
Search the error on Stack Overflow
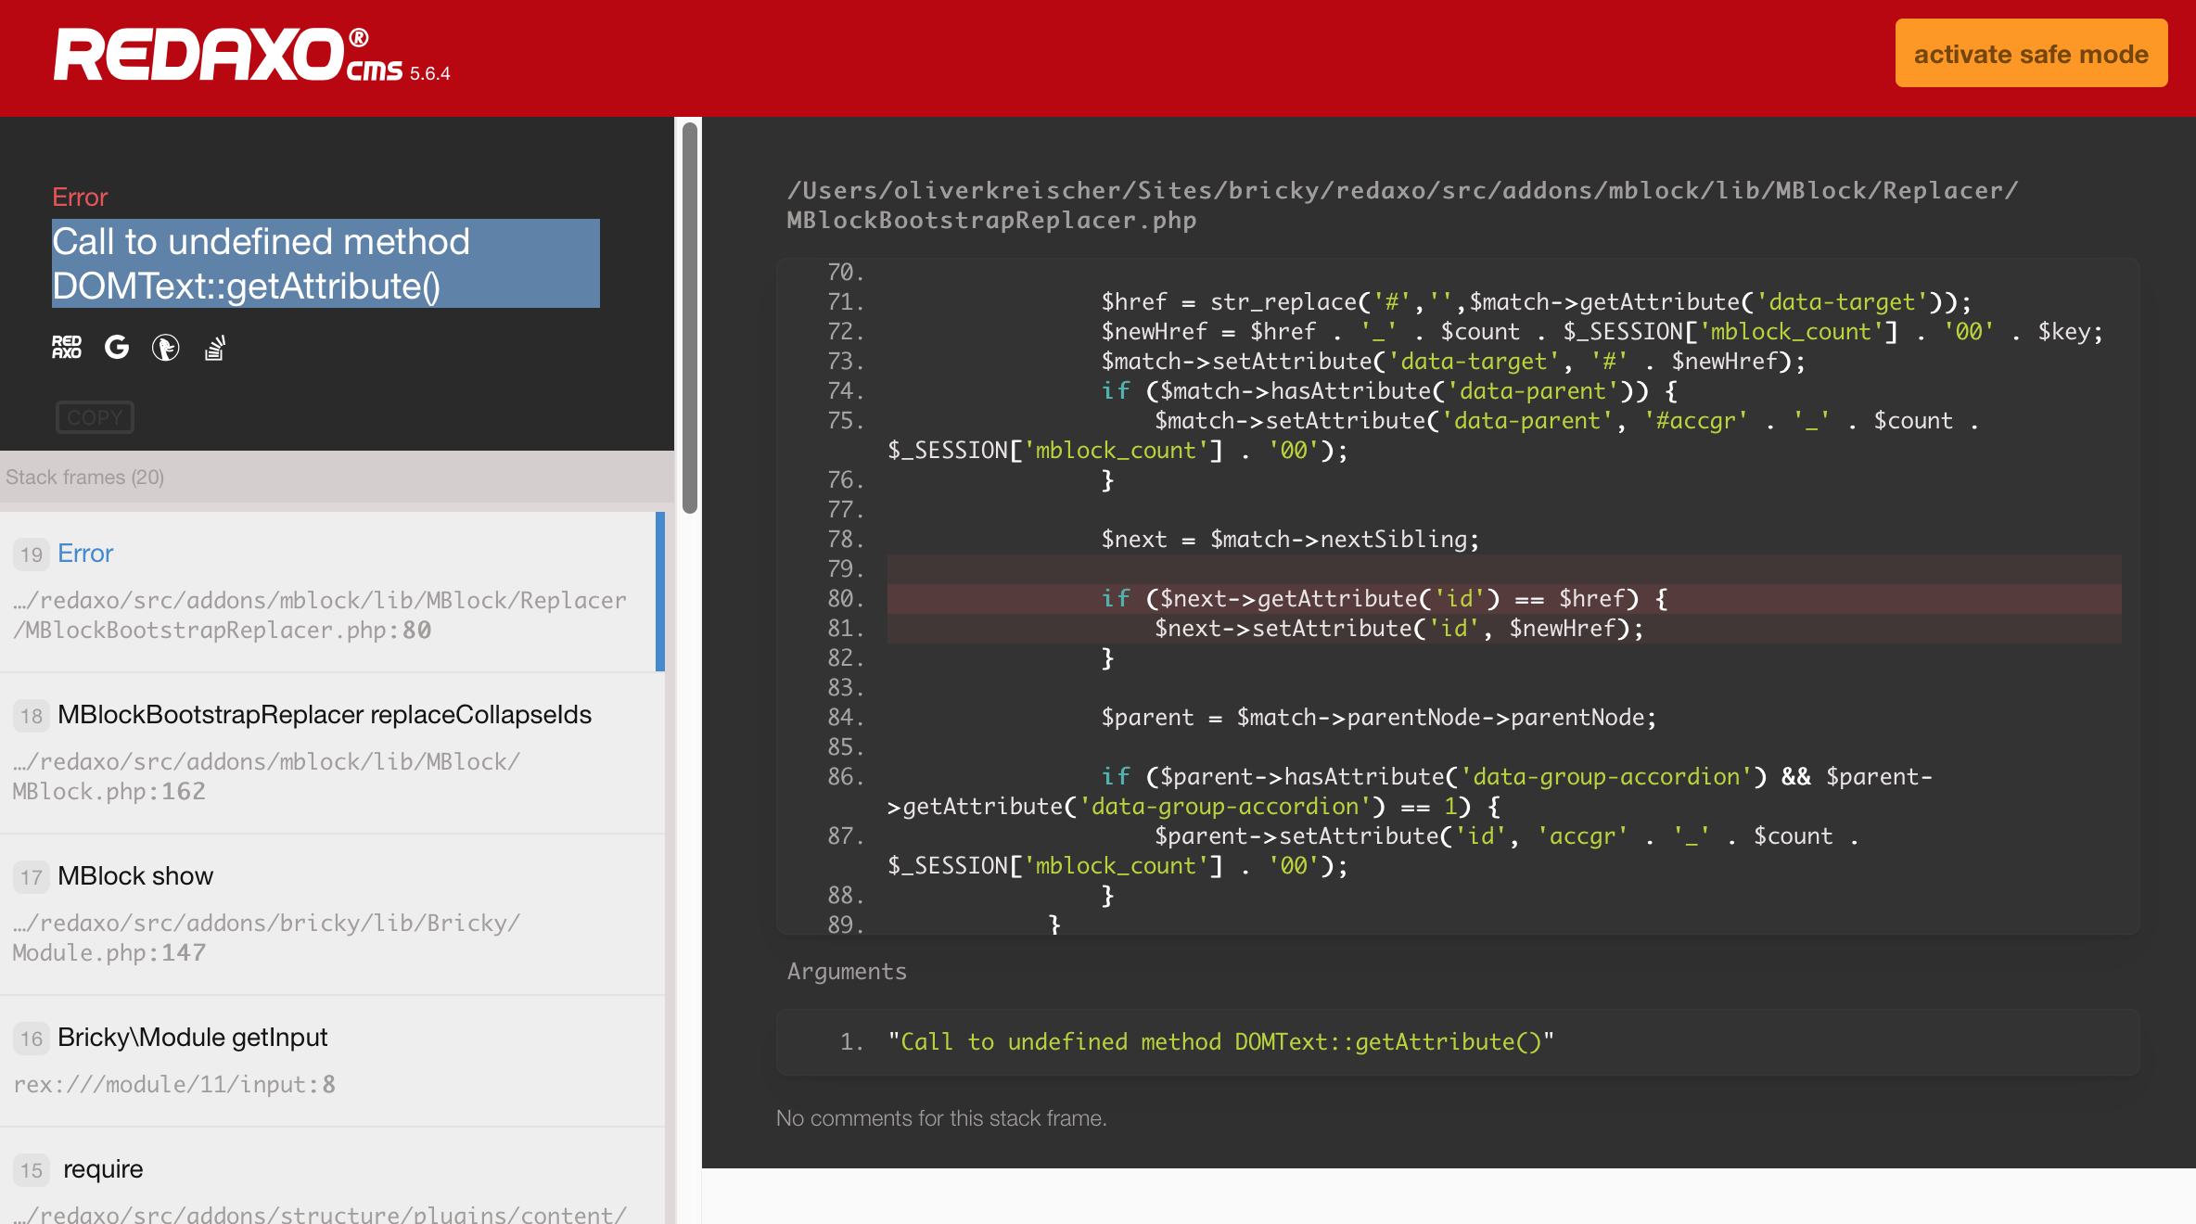pyautogui.click(x=214, y=347)
